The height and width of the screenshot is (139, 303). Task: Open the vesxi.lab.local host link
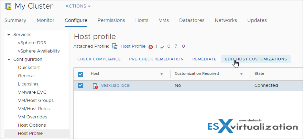tap(116, 85)
